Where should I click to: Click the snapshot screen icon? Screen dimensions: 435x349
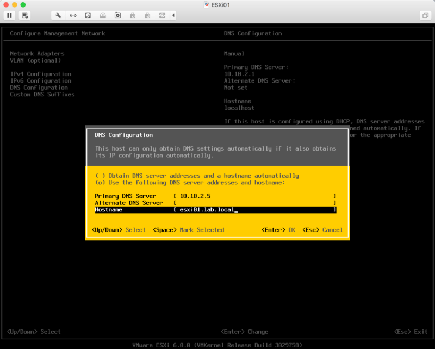click(x=26, y=15)
